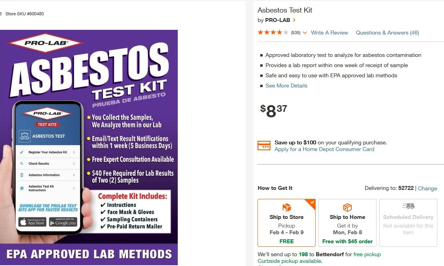444x266 pixels.
Task: Click the orange checkmark corner on Ship to Store
Action: [x=312, y=202]
